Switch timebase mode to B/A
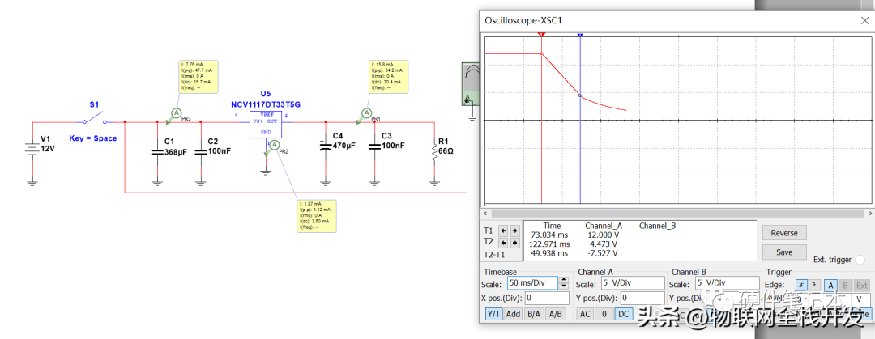 click(x=533, y=314)
